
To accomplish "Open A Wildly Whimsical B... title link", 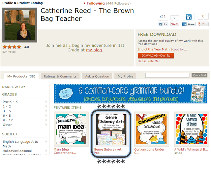I will [x=191, y=149].
